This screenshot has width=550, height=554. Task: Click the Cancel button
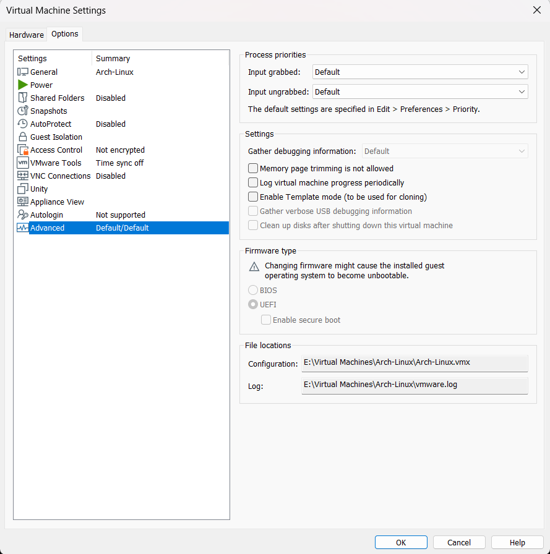pos(459,542)
